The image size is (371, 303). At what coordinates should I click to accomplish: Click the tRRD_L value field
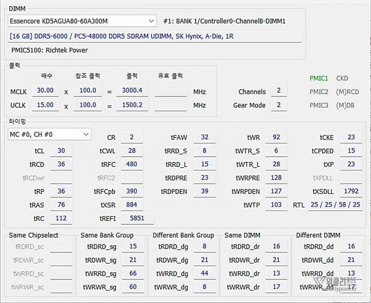pos(205,164)
